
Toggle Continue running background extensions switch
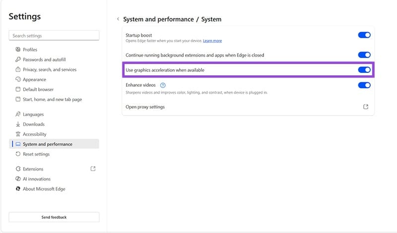pyautogui.click(x=364, y=55)
